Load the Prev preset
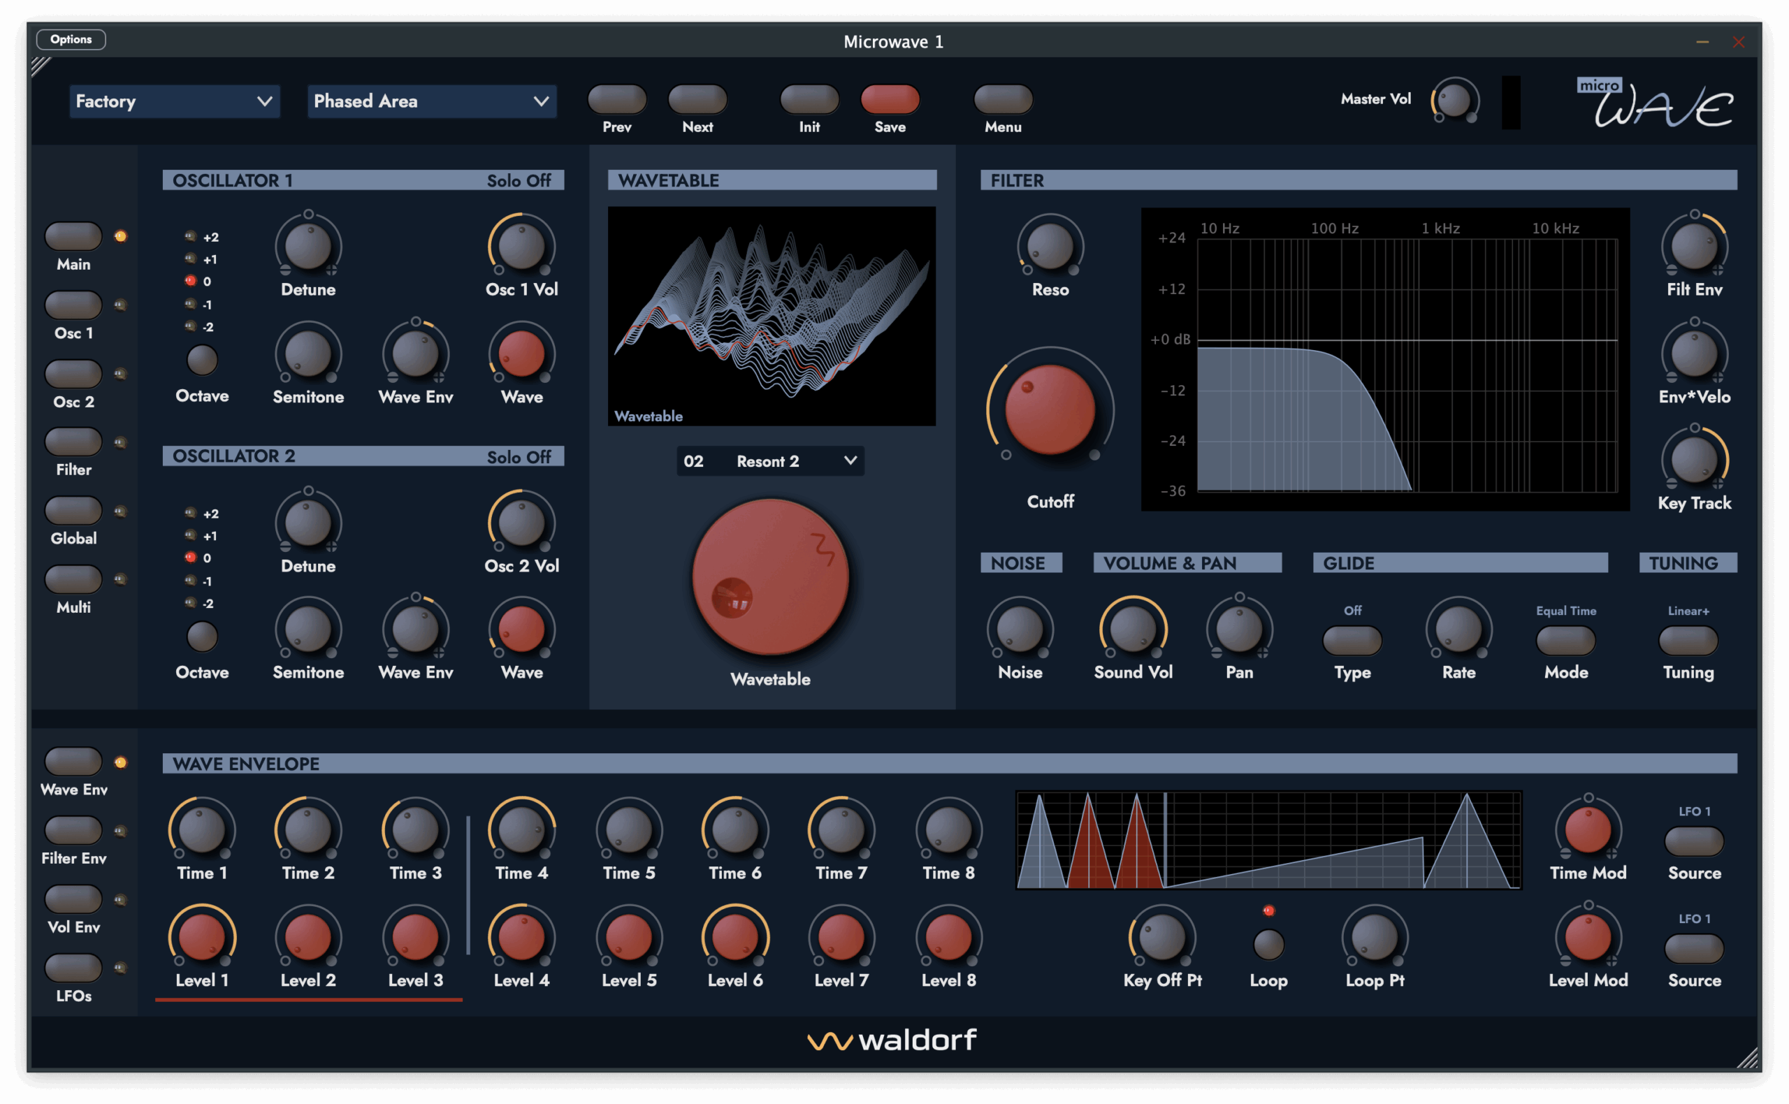1789x1104 pixels. [x=617, y=99]
